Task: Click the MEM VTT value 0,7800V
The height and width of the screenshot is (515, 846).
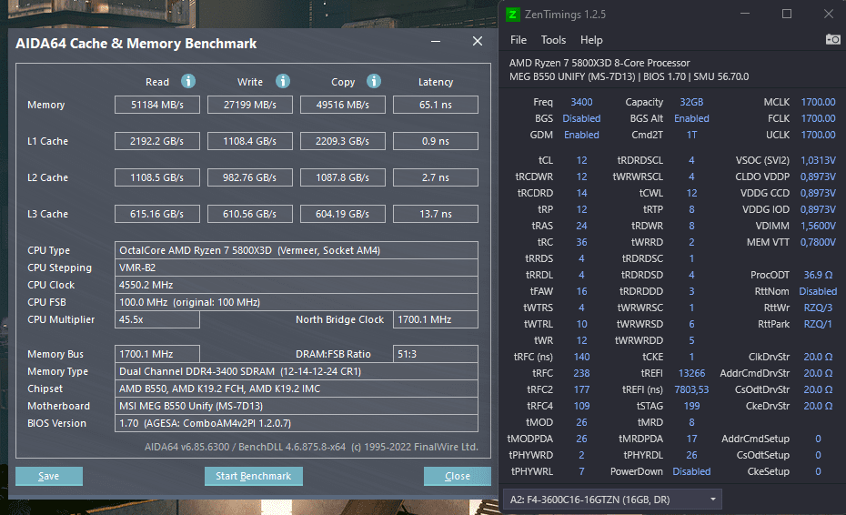Action: coord(818,242)
